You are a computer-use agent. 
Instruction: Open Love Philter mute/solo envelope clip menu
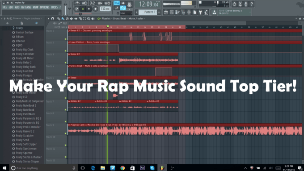(x=69, y=42)
